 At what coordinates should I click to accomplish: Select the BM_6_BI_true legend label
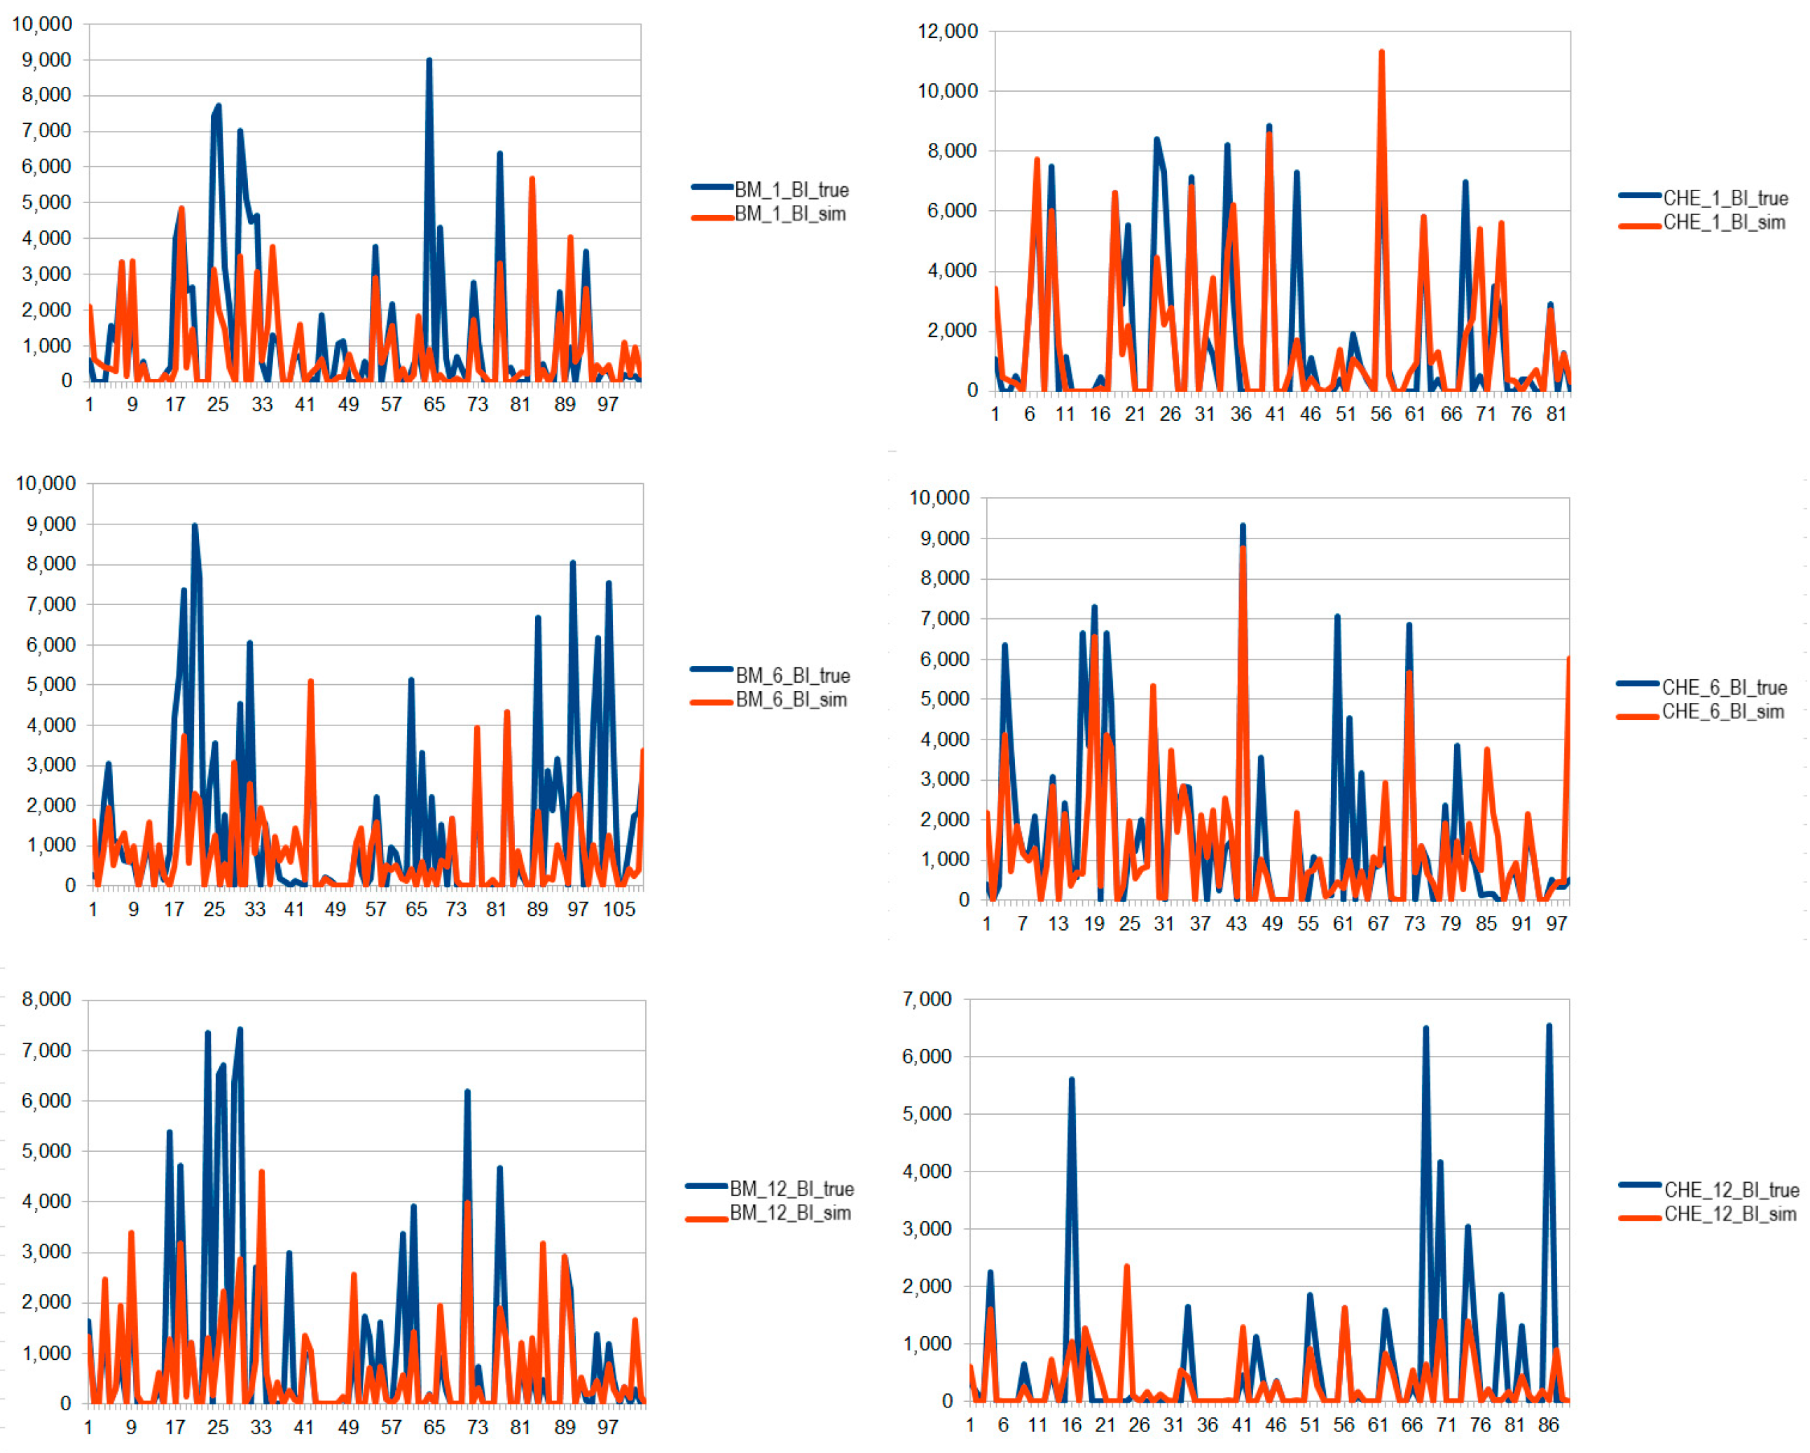coord(792,676)
